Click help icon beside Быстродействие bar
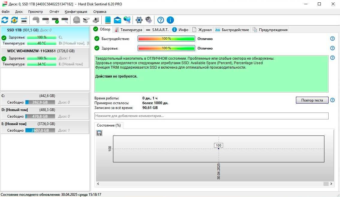The height and width of the screenshot is (197, 340). 333,39
